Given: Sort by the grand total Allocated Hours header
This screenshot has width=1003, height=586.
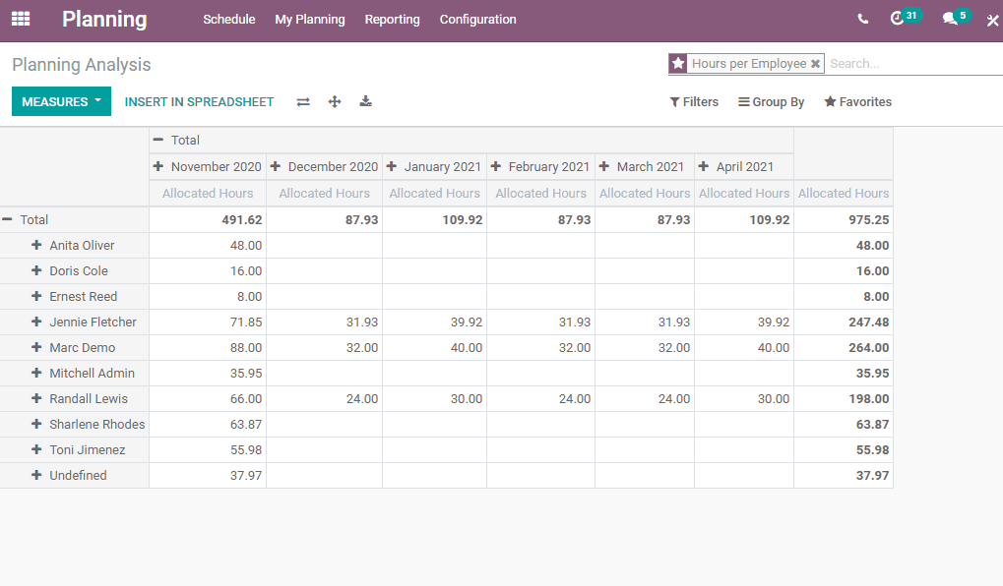Looking at the screenshot, I should 844,193.
